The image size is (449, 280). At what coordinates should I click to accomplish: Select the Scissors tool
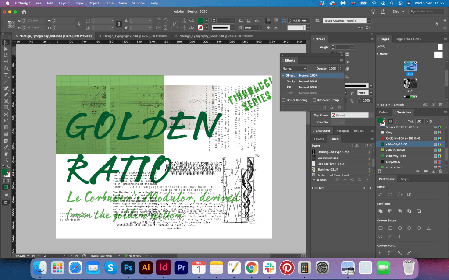point(6,114)
